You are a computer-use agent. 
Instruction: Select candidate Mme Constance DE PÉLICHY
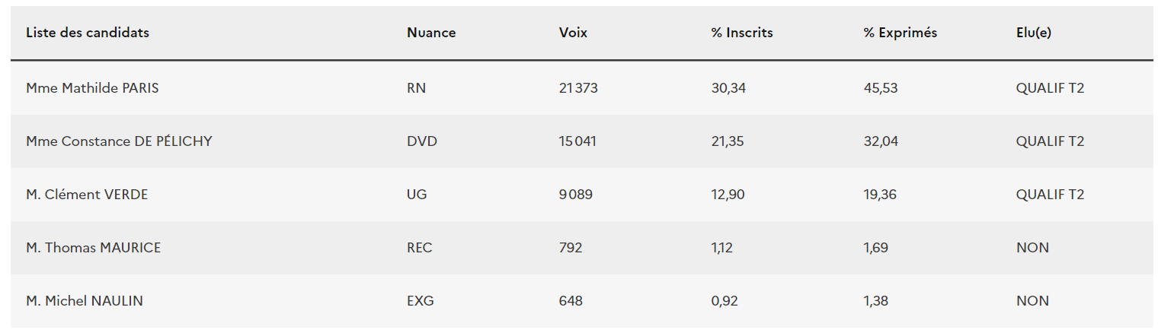click(x=119, y=141)
